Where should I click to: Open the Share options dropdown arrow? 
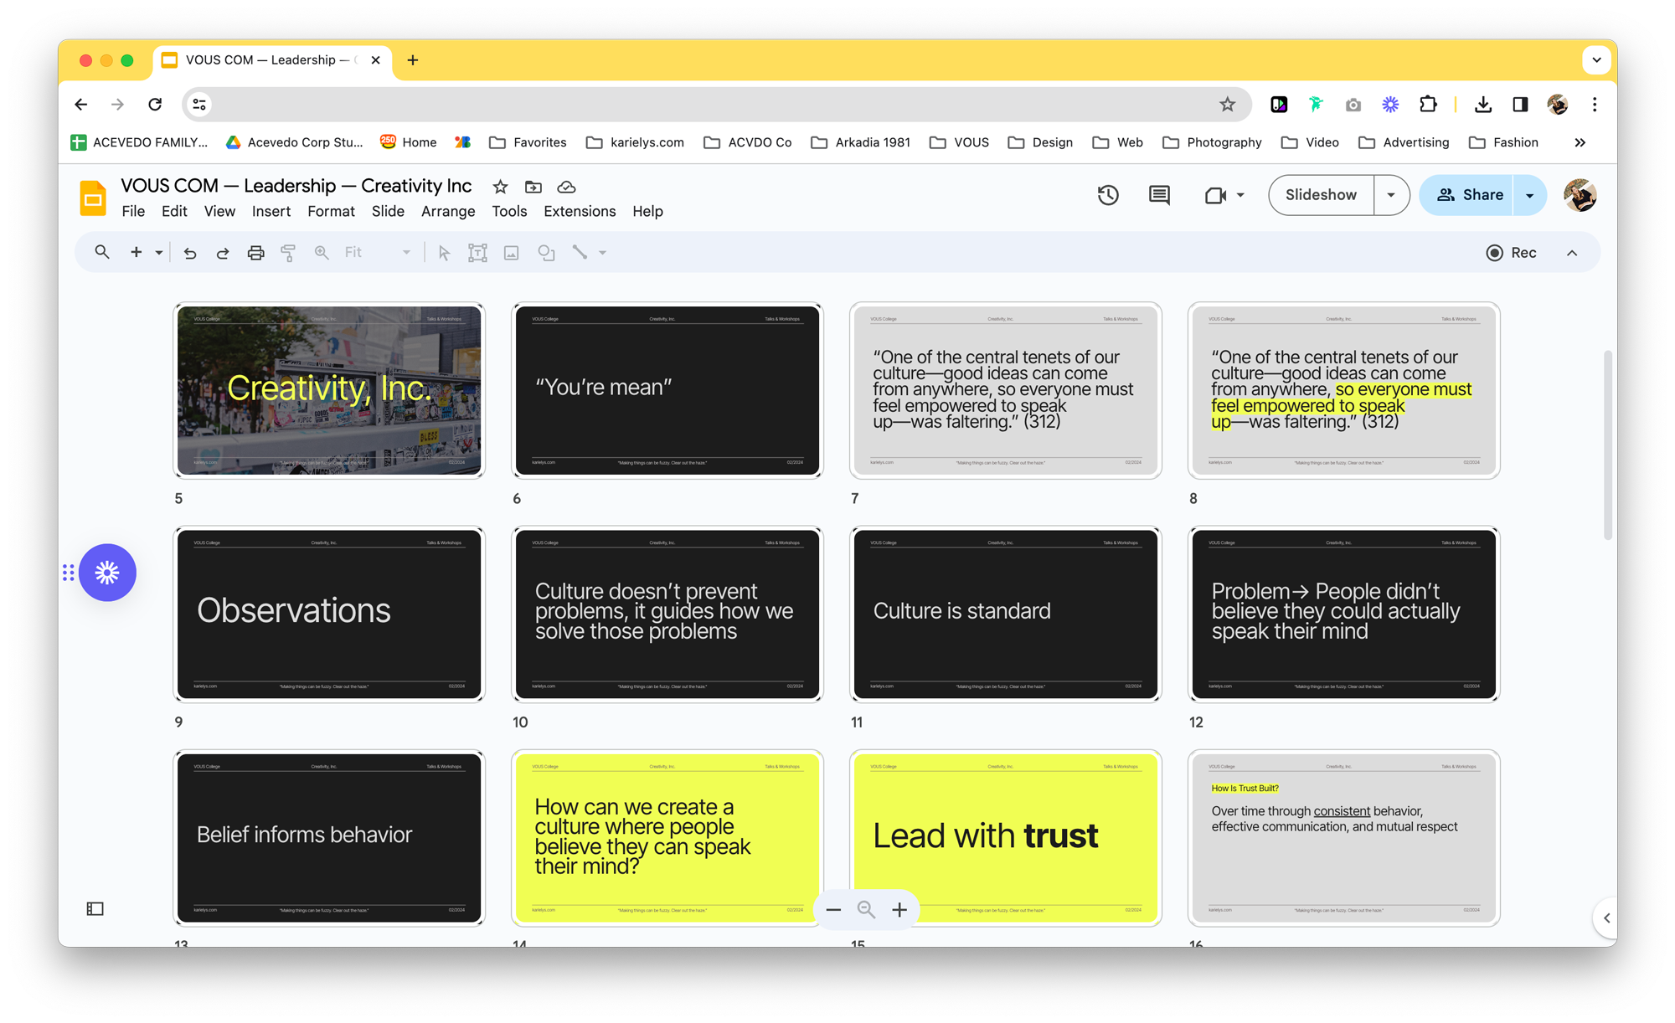click(x=1530, y=195)
